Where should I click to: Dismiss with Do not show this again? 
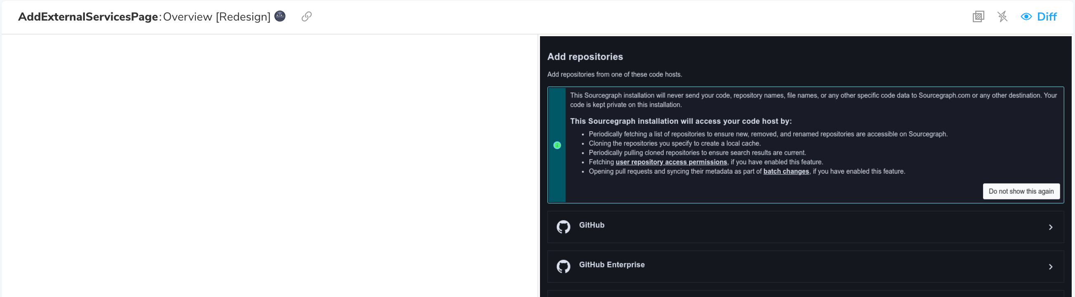click(1021, 191)
